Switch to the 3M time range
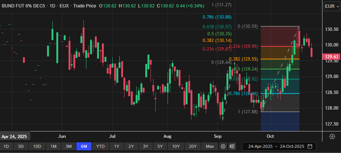The width and height of the screenshot is (341, 153). (x=69, y=146)
